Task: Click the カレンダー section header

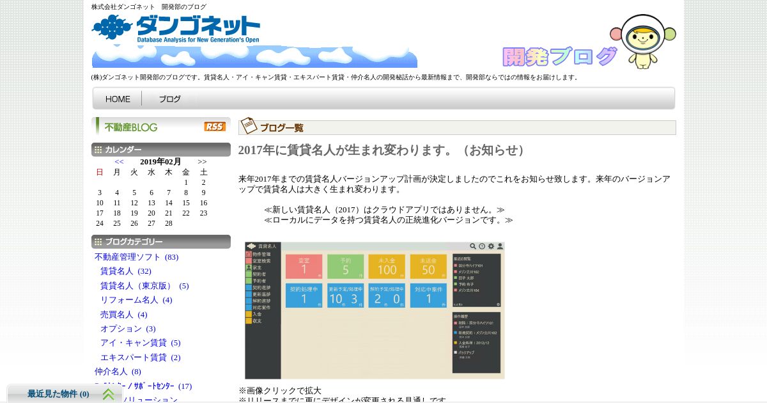Action: point(161,150)
